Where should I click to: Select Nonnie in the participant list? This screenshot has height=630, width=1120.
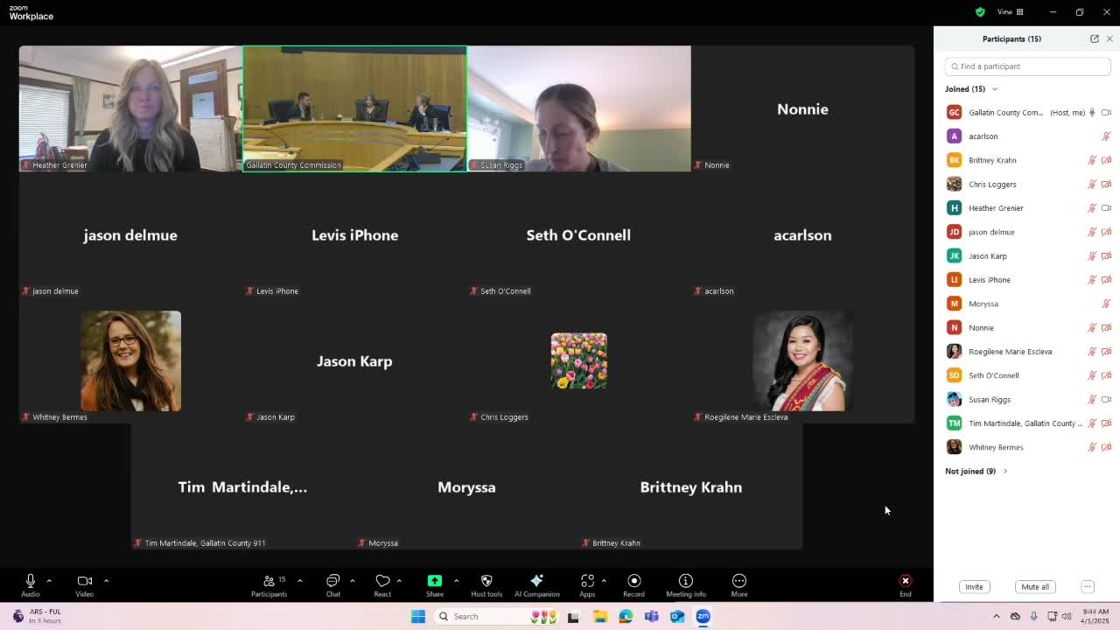(1028, 327)
